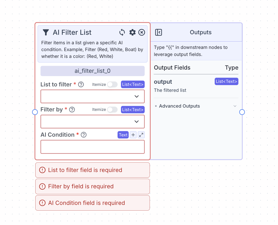This screenshot has height=225, width=278.
Task: Click the List<Text> badge beside List to filter
Action: 133,84
